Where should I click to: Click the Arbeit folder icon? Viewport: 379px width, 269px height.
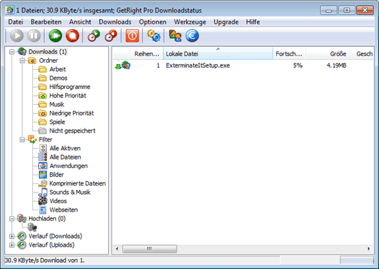point(43,69)
